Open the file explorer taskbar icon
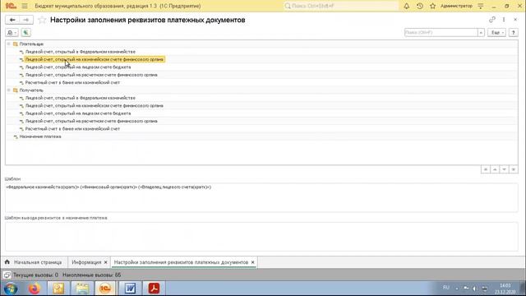This screenshot has width=526, height=296. pos(82,289)
